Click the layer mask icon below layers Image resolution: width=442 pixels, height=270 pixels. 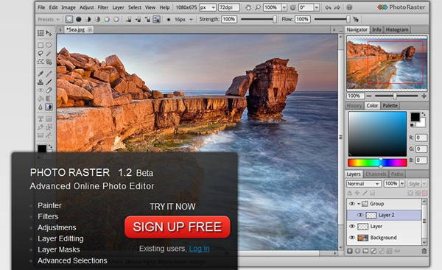[x=373, y=251]
